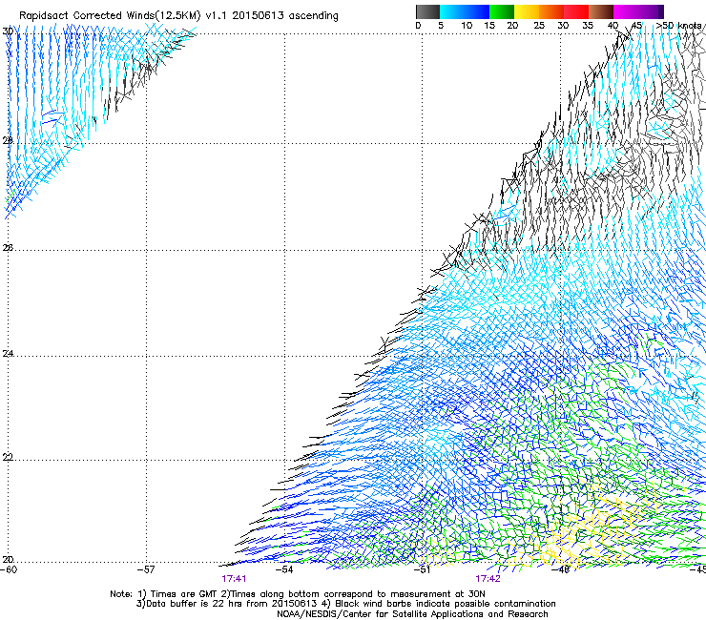Click the longitude label '-54' on bottom axis

tap(284, 569)
